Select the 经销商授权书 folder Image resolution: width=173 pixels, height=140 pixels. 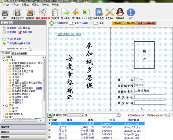point(16,114)
